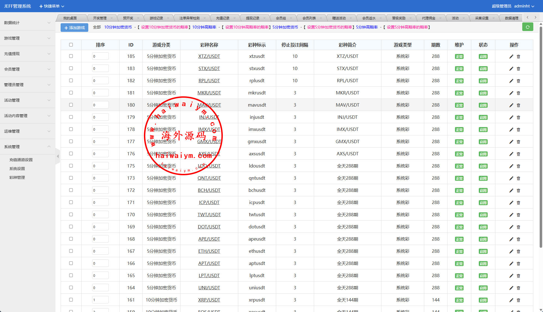This screenshot has width=543, height=312.
Task: Tick the checkbox for row ID 185
Action: [71, 56]
